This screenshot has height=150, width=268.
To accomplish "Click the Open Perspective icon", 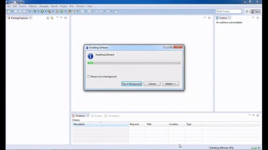I will tap(247, 12).
